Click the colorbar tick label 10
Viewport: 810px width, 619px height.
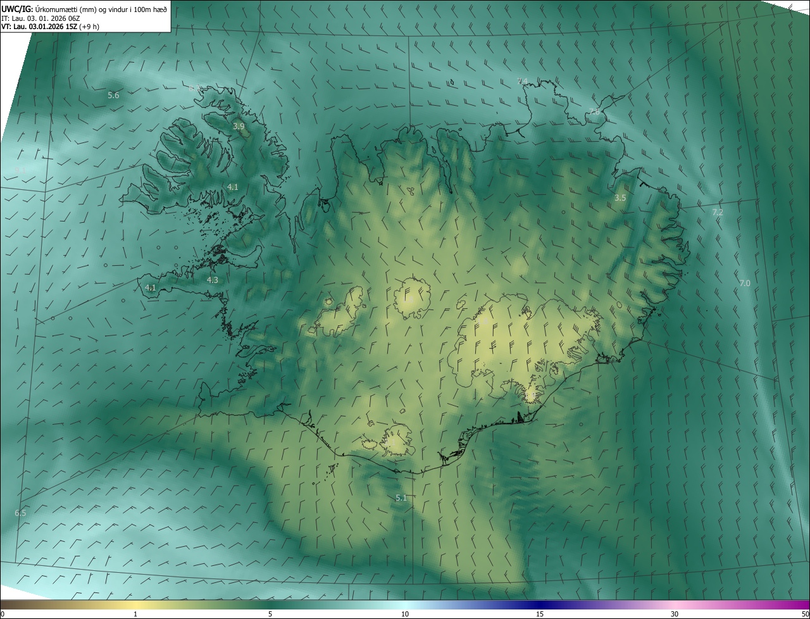405,615
